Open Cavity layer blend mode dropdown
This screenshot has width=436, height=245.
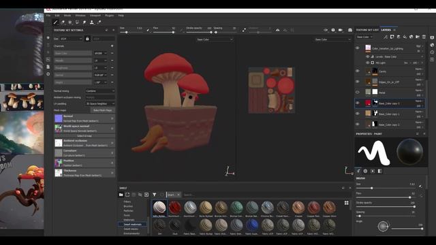[420, 69]
